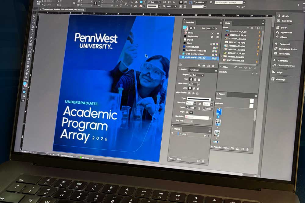Toggle the link icon between Scale fields

point(199,109)
